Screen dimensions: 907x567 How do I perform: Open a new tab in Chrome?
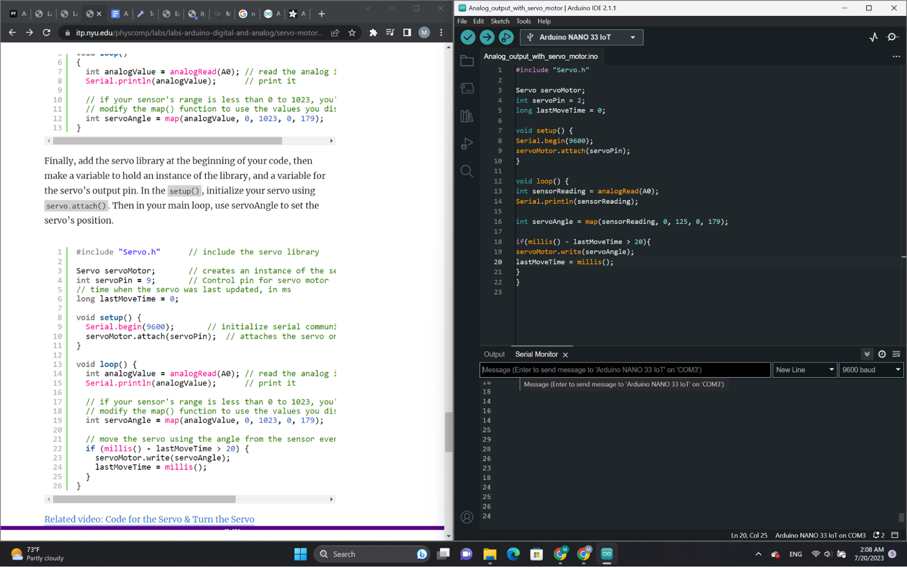click(x=322, y=14)
